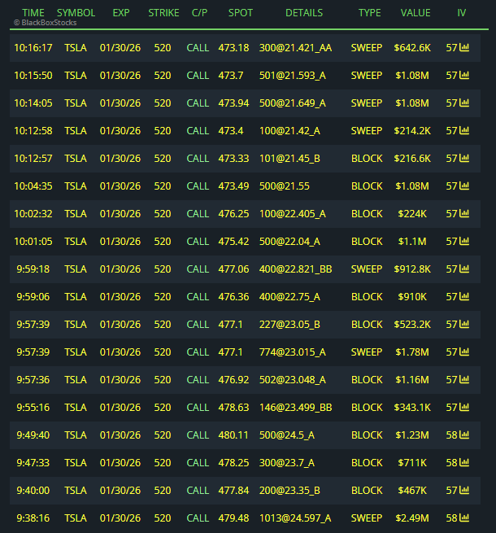Click the $2.49M value cell

412,518
